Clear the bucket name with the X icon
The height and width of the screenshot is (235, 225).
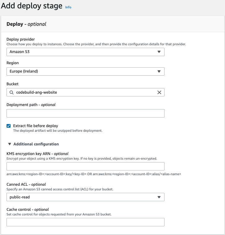click(x=159, y=92)
